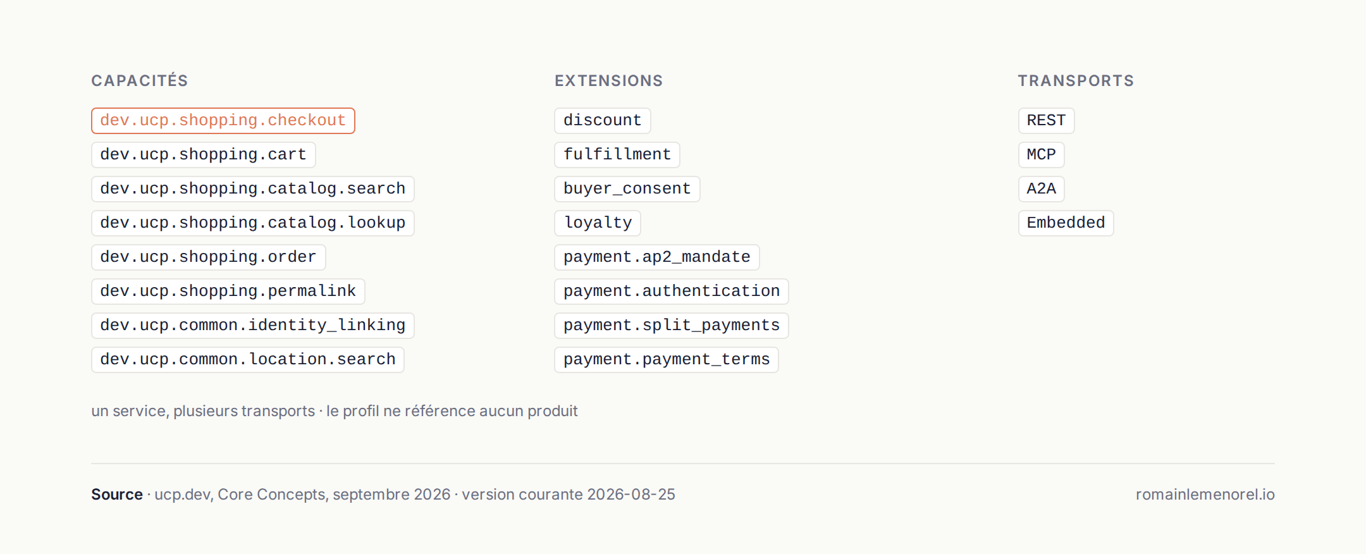Select dev.ucp.shopping.catalog.lookup tag
Viewport: 1366px width, 554px height.
[252, 223]
